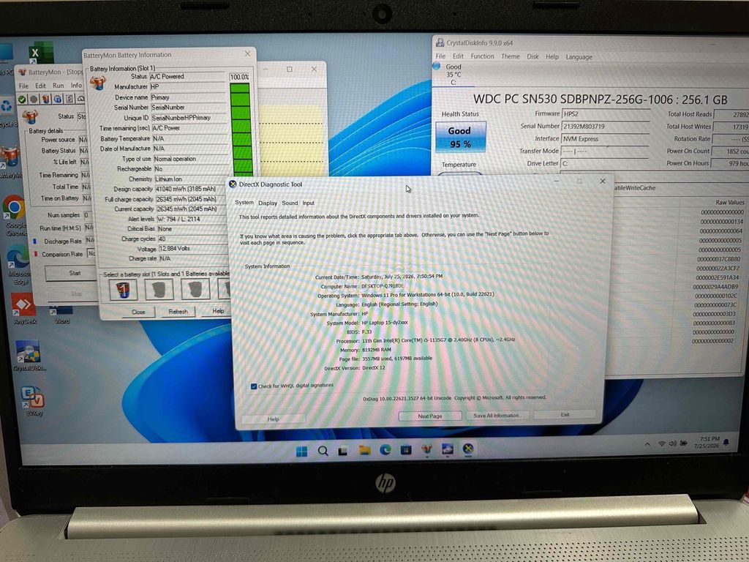
Task: Click the battery mascot icon in BatteryMon toolbar
Action: (x=46, y=100)
